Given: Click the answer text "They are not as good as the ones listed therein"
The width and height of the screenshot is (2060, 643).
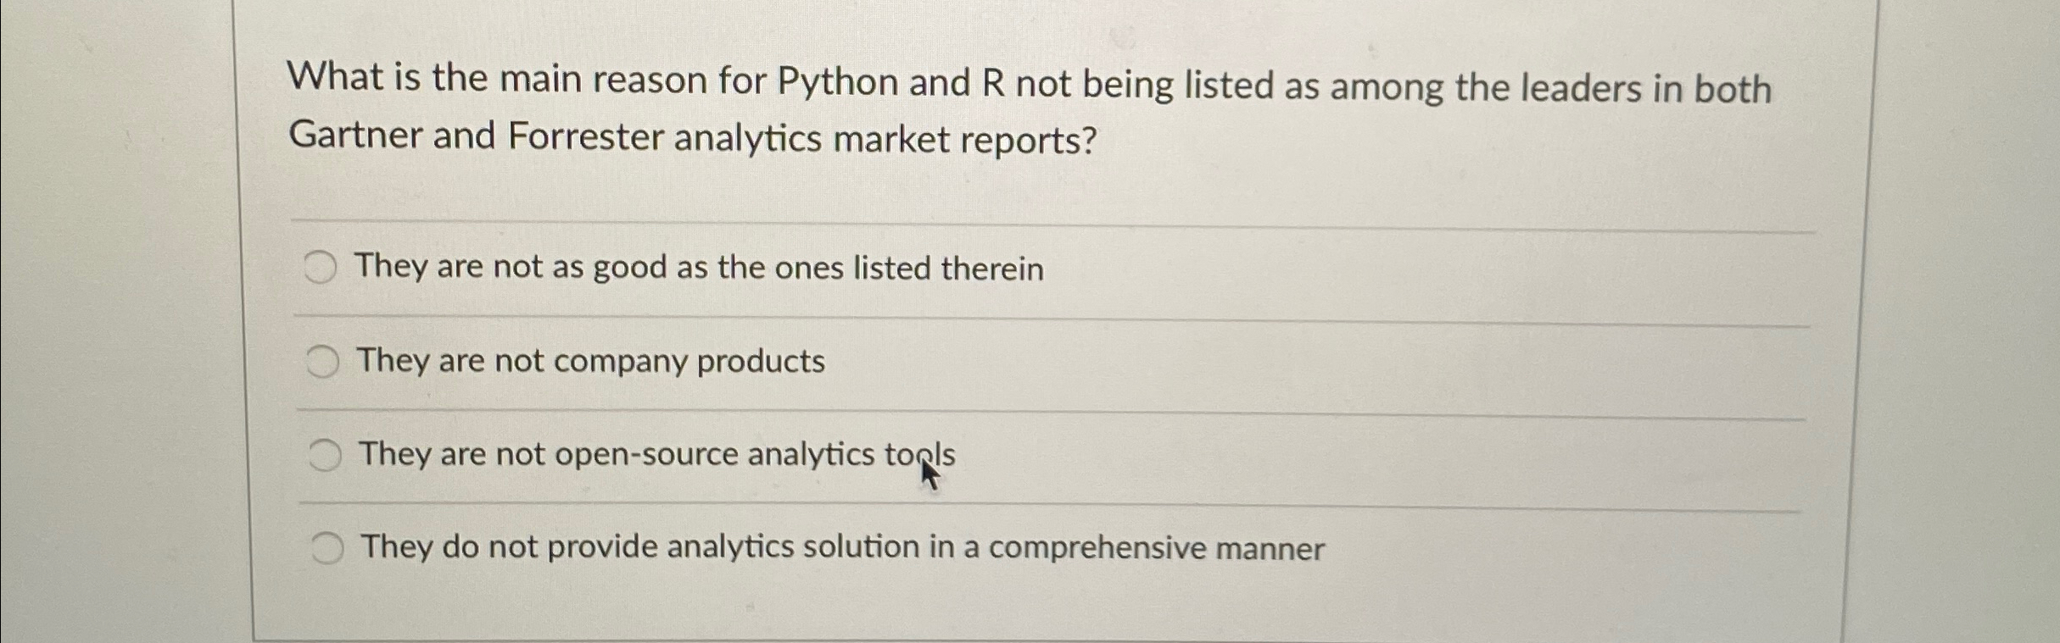Looking at the screenshot, I should point(701,269).
